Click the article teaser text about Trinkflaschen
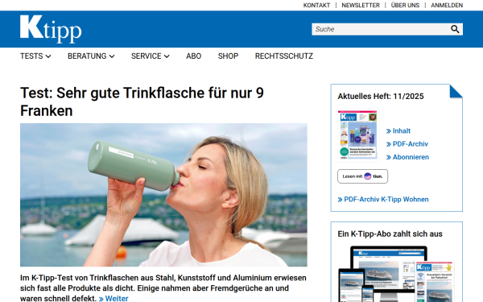This screenshot has height=302, width=483. (x=163, y=288)
